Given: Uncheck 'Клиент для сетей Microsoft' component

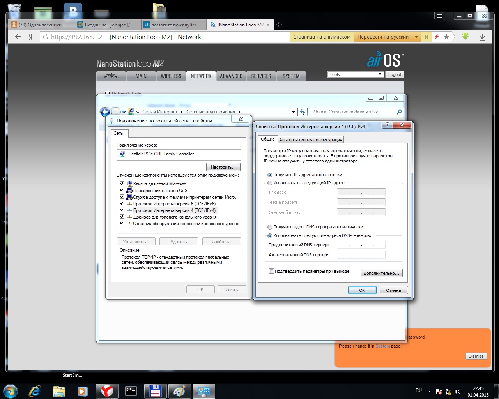Looking at the screenshot, I should coord(122,184).
